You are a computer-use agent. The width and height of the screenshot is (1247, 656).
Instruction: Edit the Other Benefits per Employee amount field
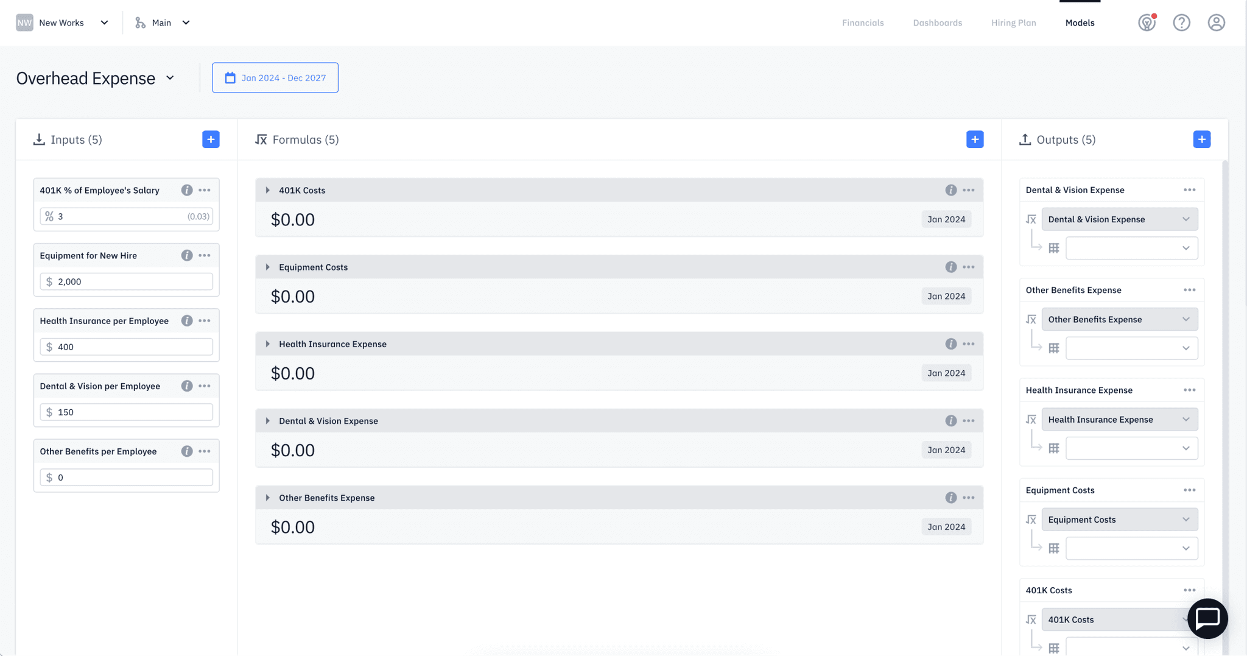(126, 477)
